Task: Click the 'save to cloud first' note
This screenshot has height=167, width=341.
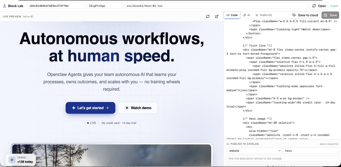Action: point(329,144)
